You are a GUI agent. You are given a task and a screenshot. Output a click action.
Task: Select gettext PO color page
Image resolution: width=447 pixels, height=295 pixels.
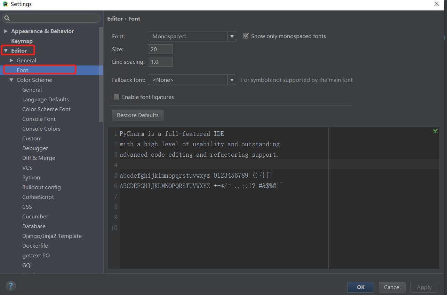[36, 255]
